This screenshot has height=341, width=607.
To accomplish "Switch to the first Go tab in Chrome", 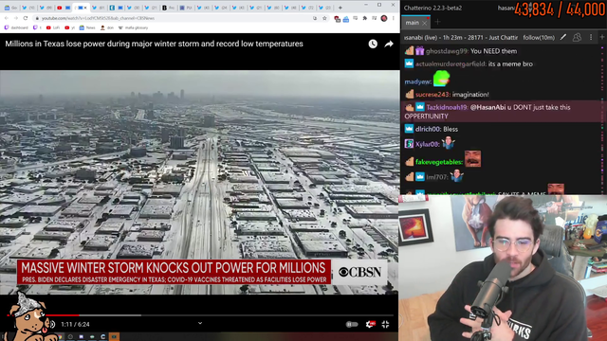I will tap(10, 8).
